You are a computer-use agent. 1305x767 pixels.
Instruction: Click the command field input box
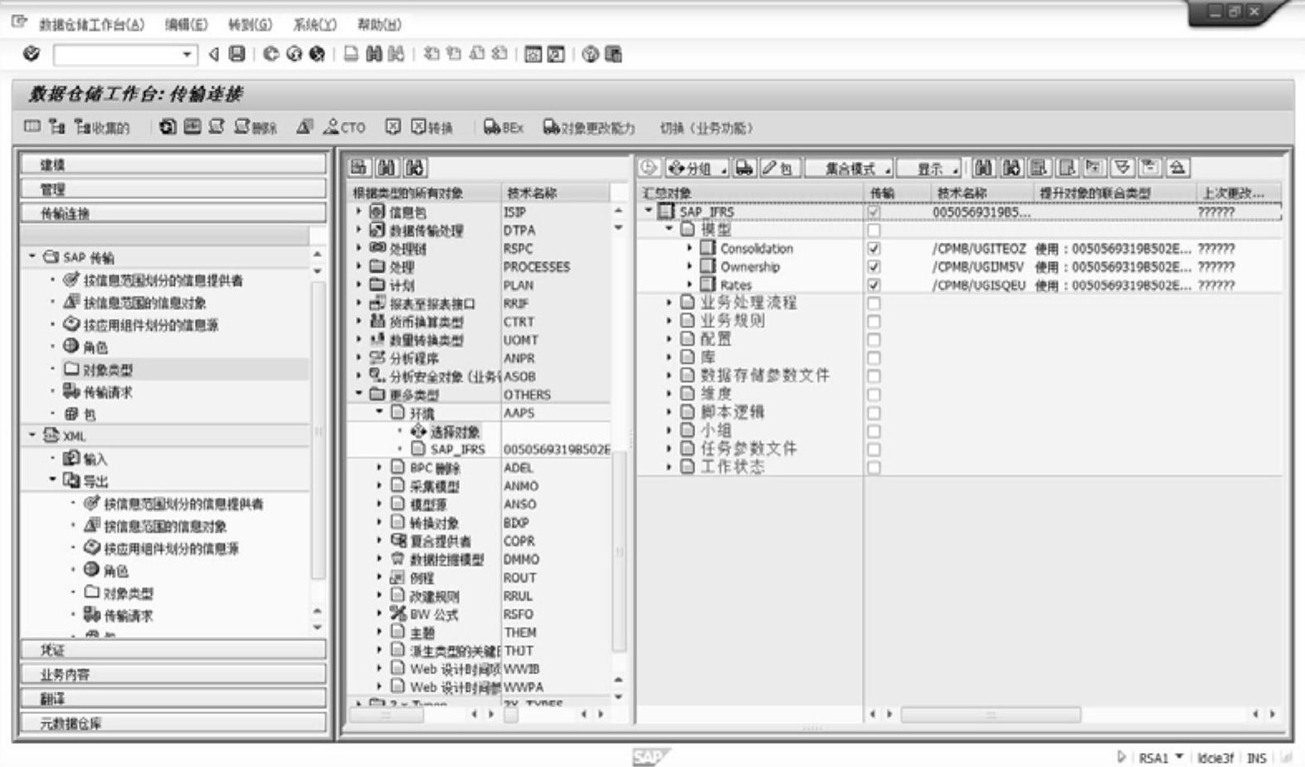point(124,55)
